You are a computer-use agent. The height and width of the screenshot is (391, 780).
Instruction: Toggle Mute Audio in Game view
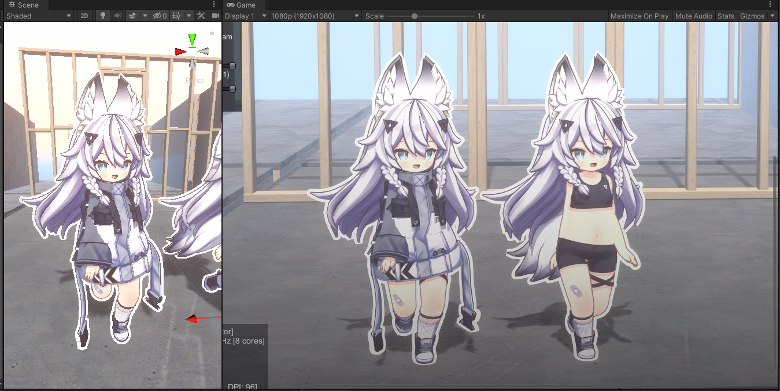(x=694, y=16)
